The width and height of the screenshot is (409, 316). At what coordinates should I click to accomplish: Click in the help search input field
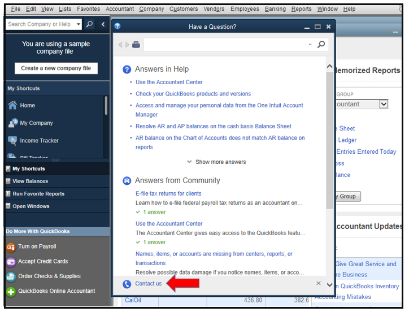tap(225, 45)
